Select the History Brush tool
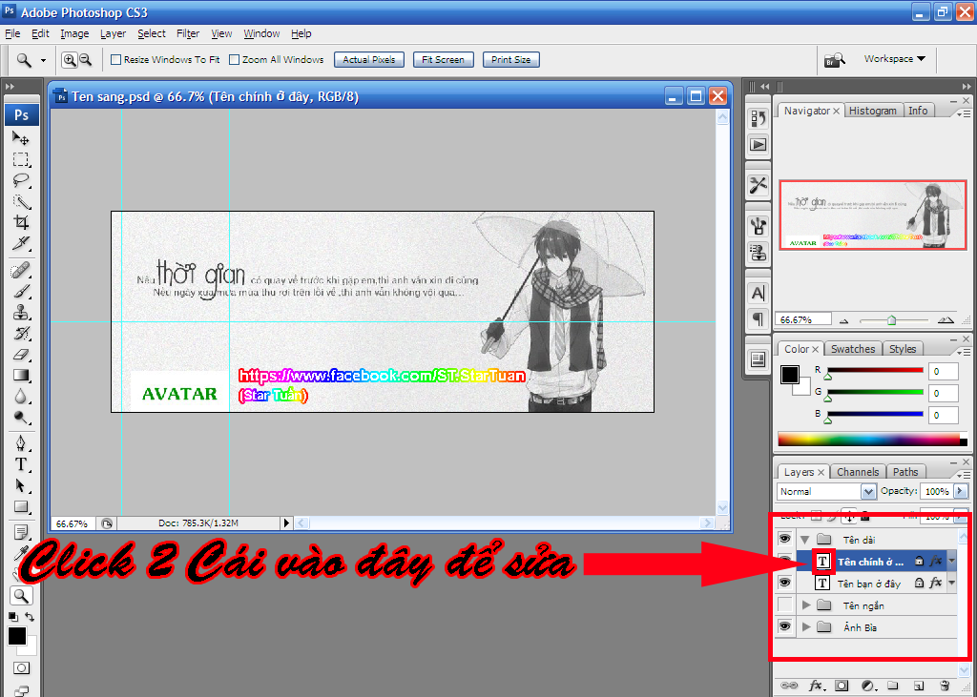 click(x=21, y=333)
